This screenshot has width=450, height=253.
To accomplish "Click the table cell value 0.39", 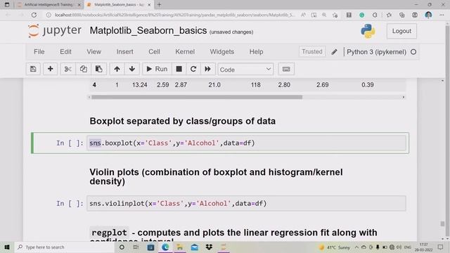I will click(x=367, y=85).
